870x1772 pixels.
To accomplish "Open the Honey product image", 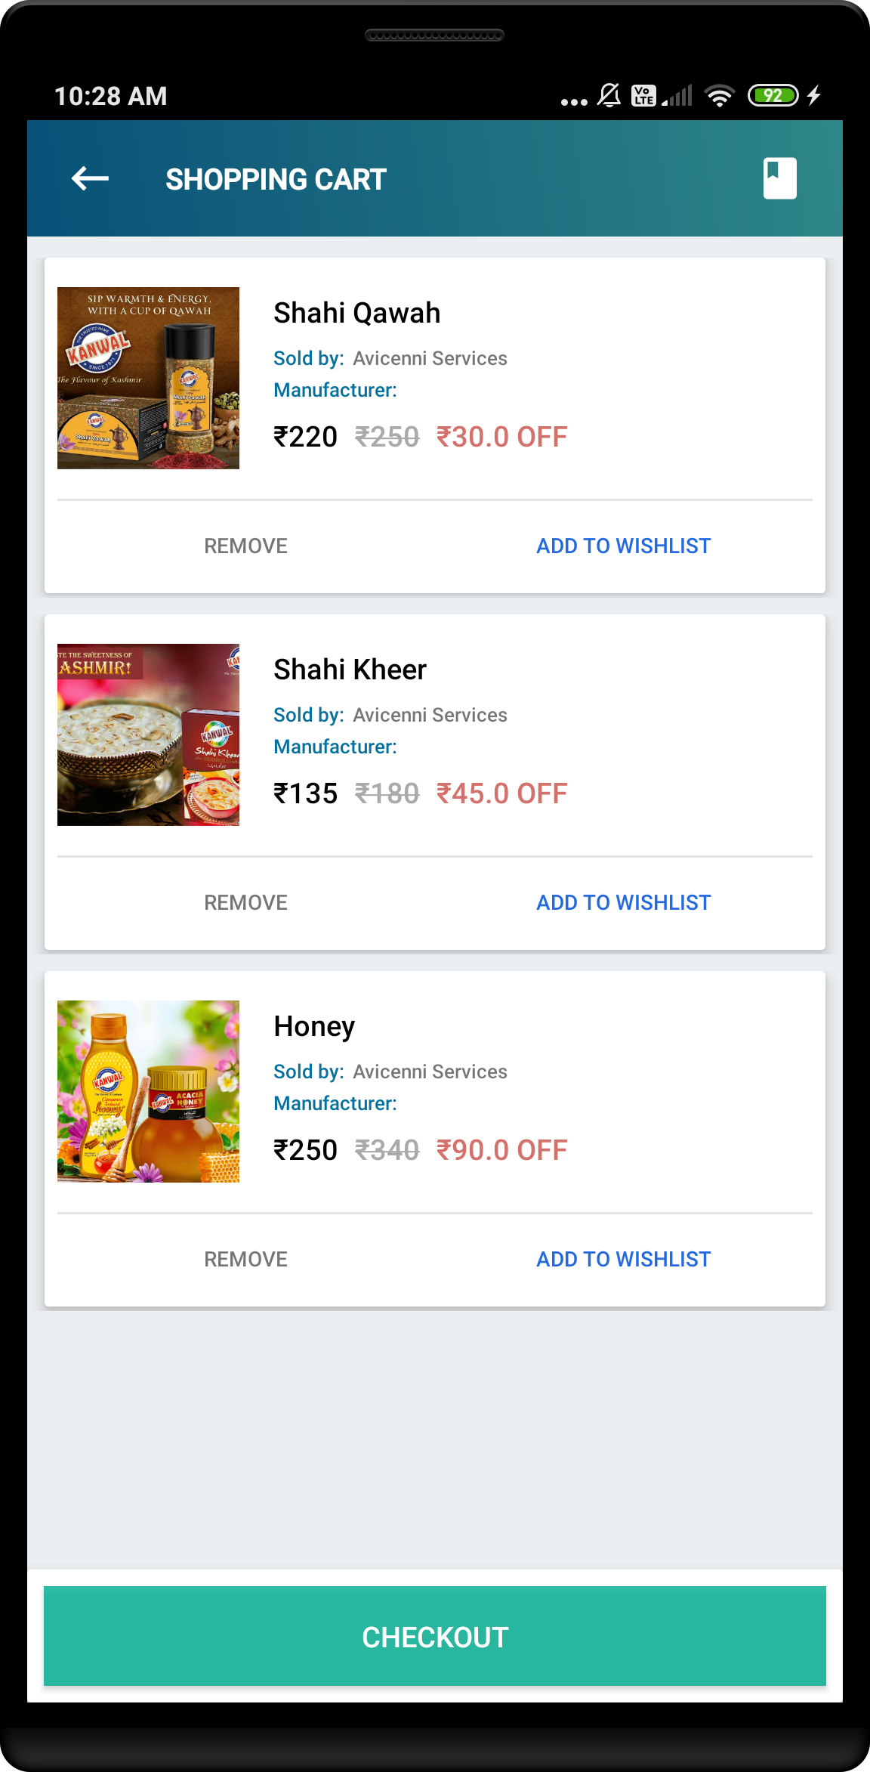I will tap(149, 1091).
